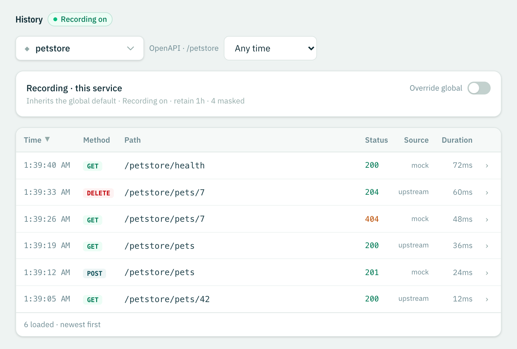Viewport: 517px width, 349px height.
Task: Open the petstore service dropdown
Action: (x=80, y=48)
